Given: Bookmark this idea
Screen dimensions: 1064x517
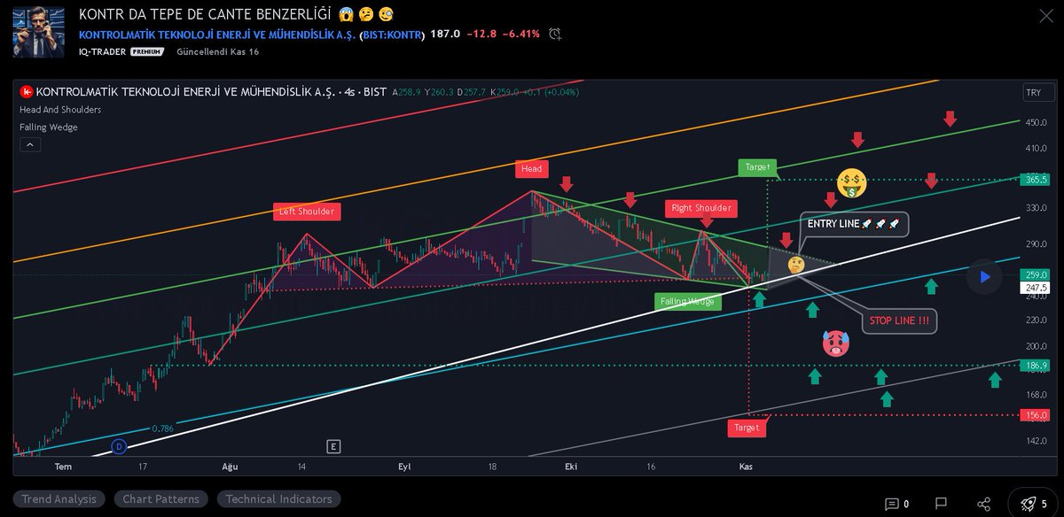Looking at the screenshot, I should pos(942,504).
